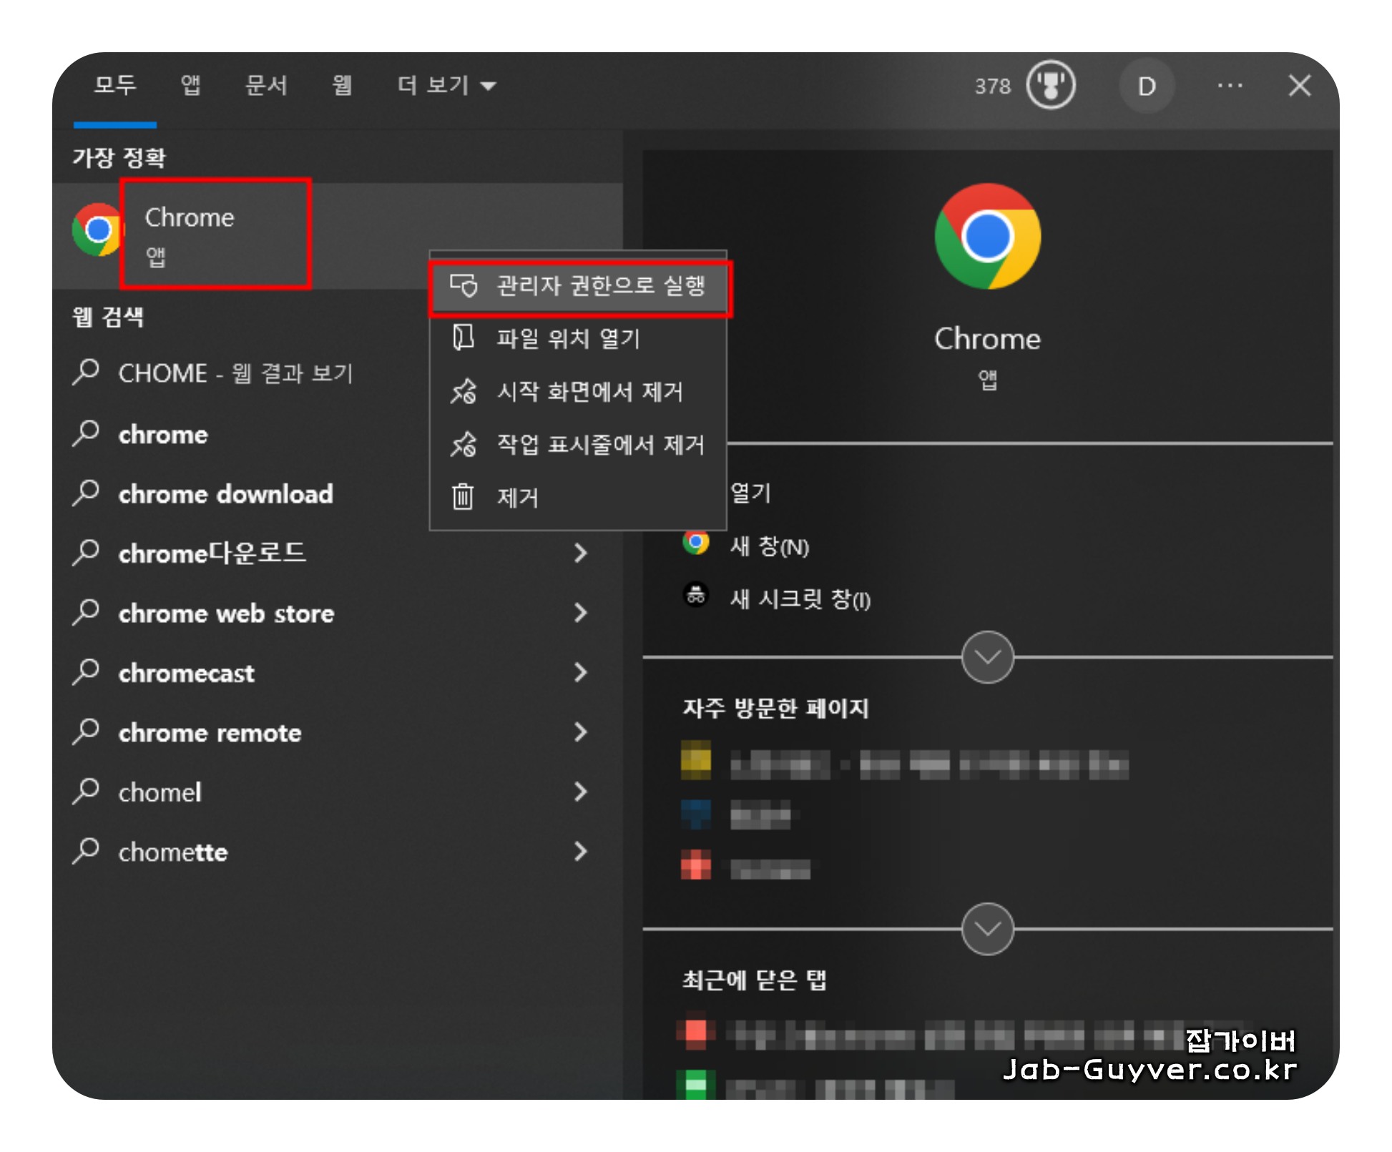Click the magnifier icon beside chromecast
The image size is (1392, 1152).
[87, 672]
